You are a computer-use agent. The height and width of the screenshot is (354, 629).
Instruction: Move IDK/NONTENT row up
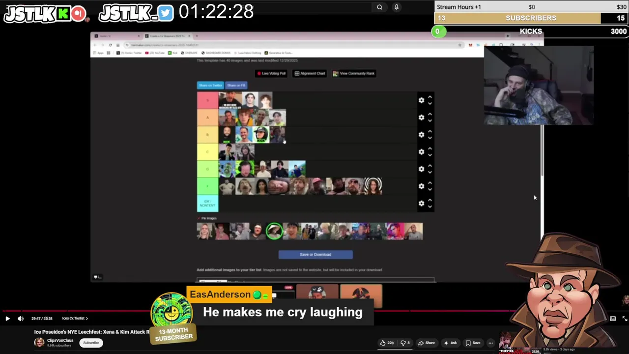(430, 200)
